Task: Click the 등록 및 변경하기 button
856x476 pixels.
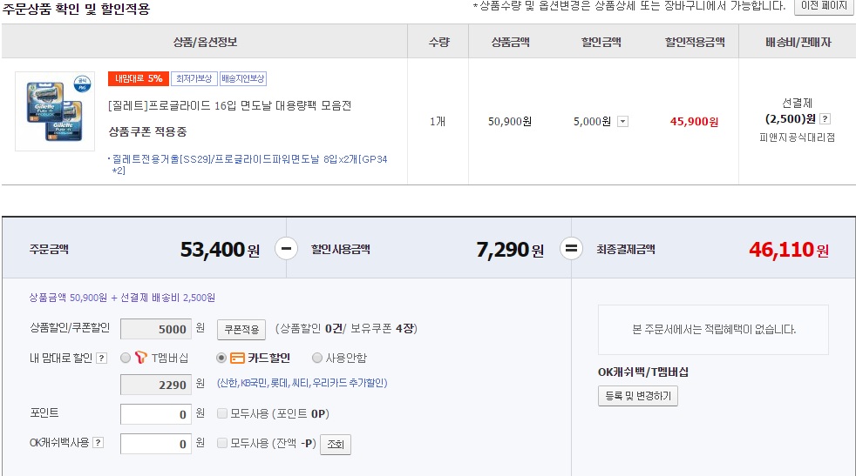Action: [637, 396]
